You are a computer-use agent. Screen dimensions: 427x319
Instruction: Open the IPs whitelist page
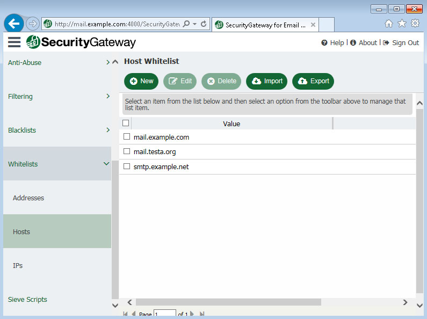tap(57, 265)
